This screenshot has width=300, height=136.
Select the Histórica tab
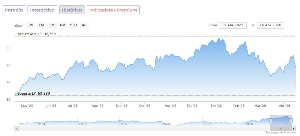point(72,10)
